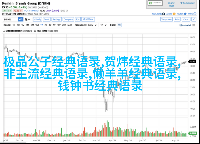The width and height of the screenshot is (200, 144).
Task: Click the TRADE NOW link
Action: click(171, 5)
